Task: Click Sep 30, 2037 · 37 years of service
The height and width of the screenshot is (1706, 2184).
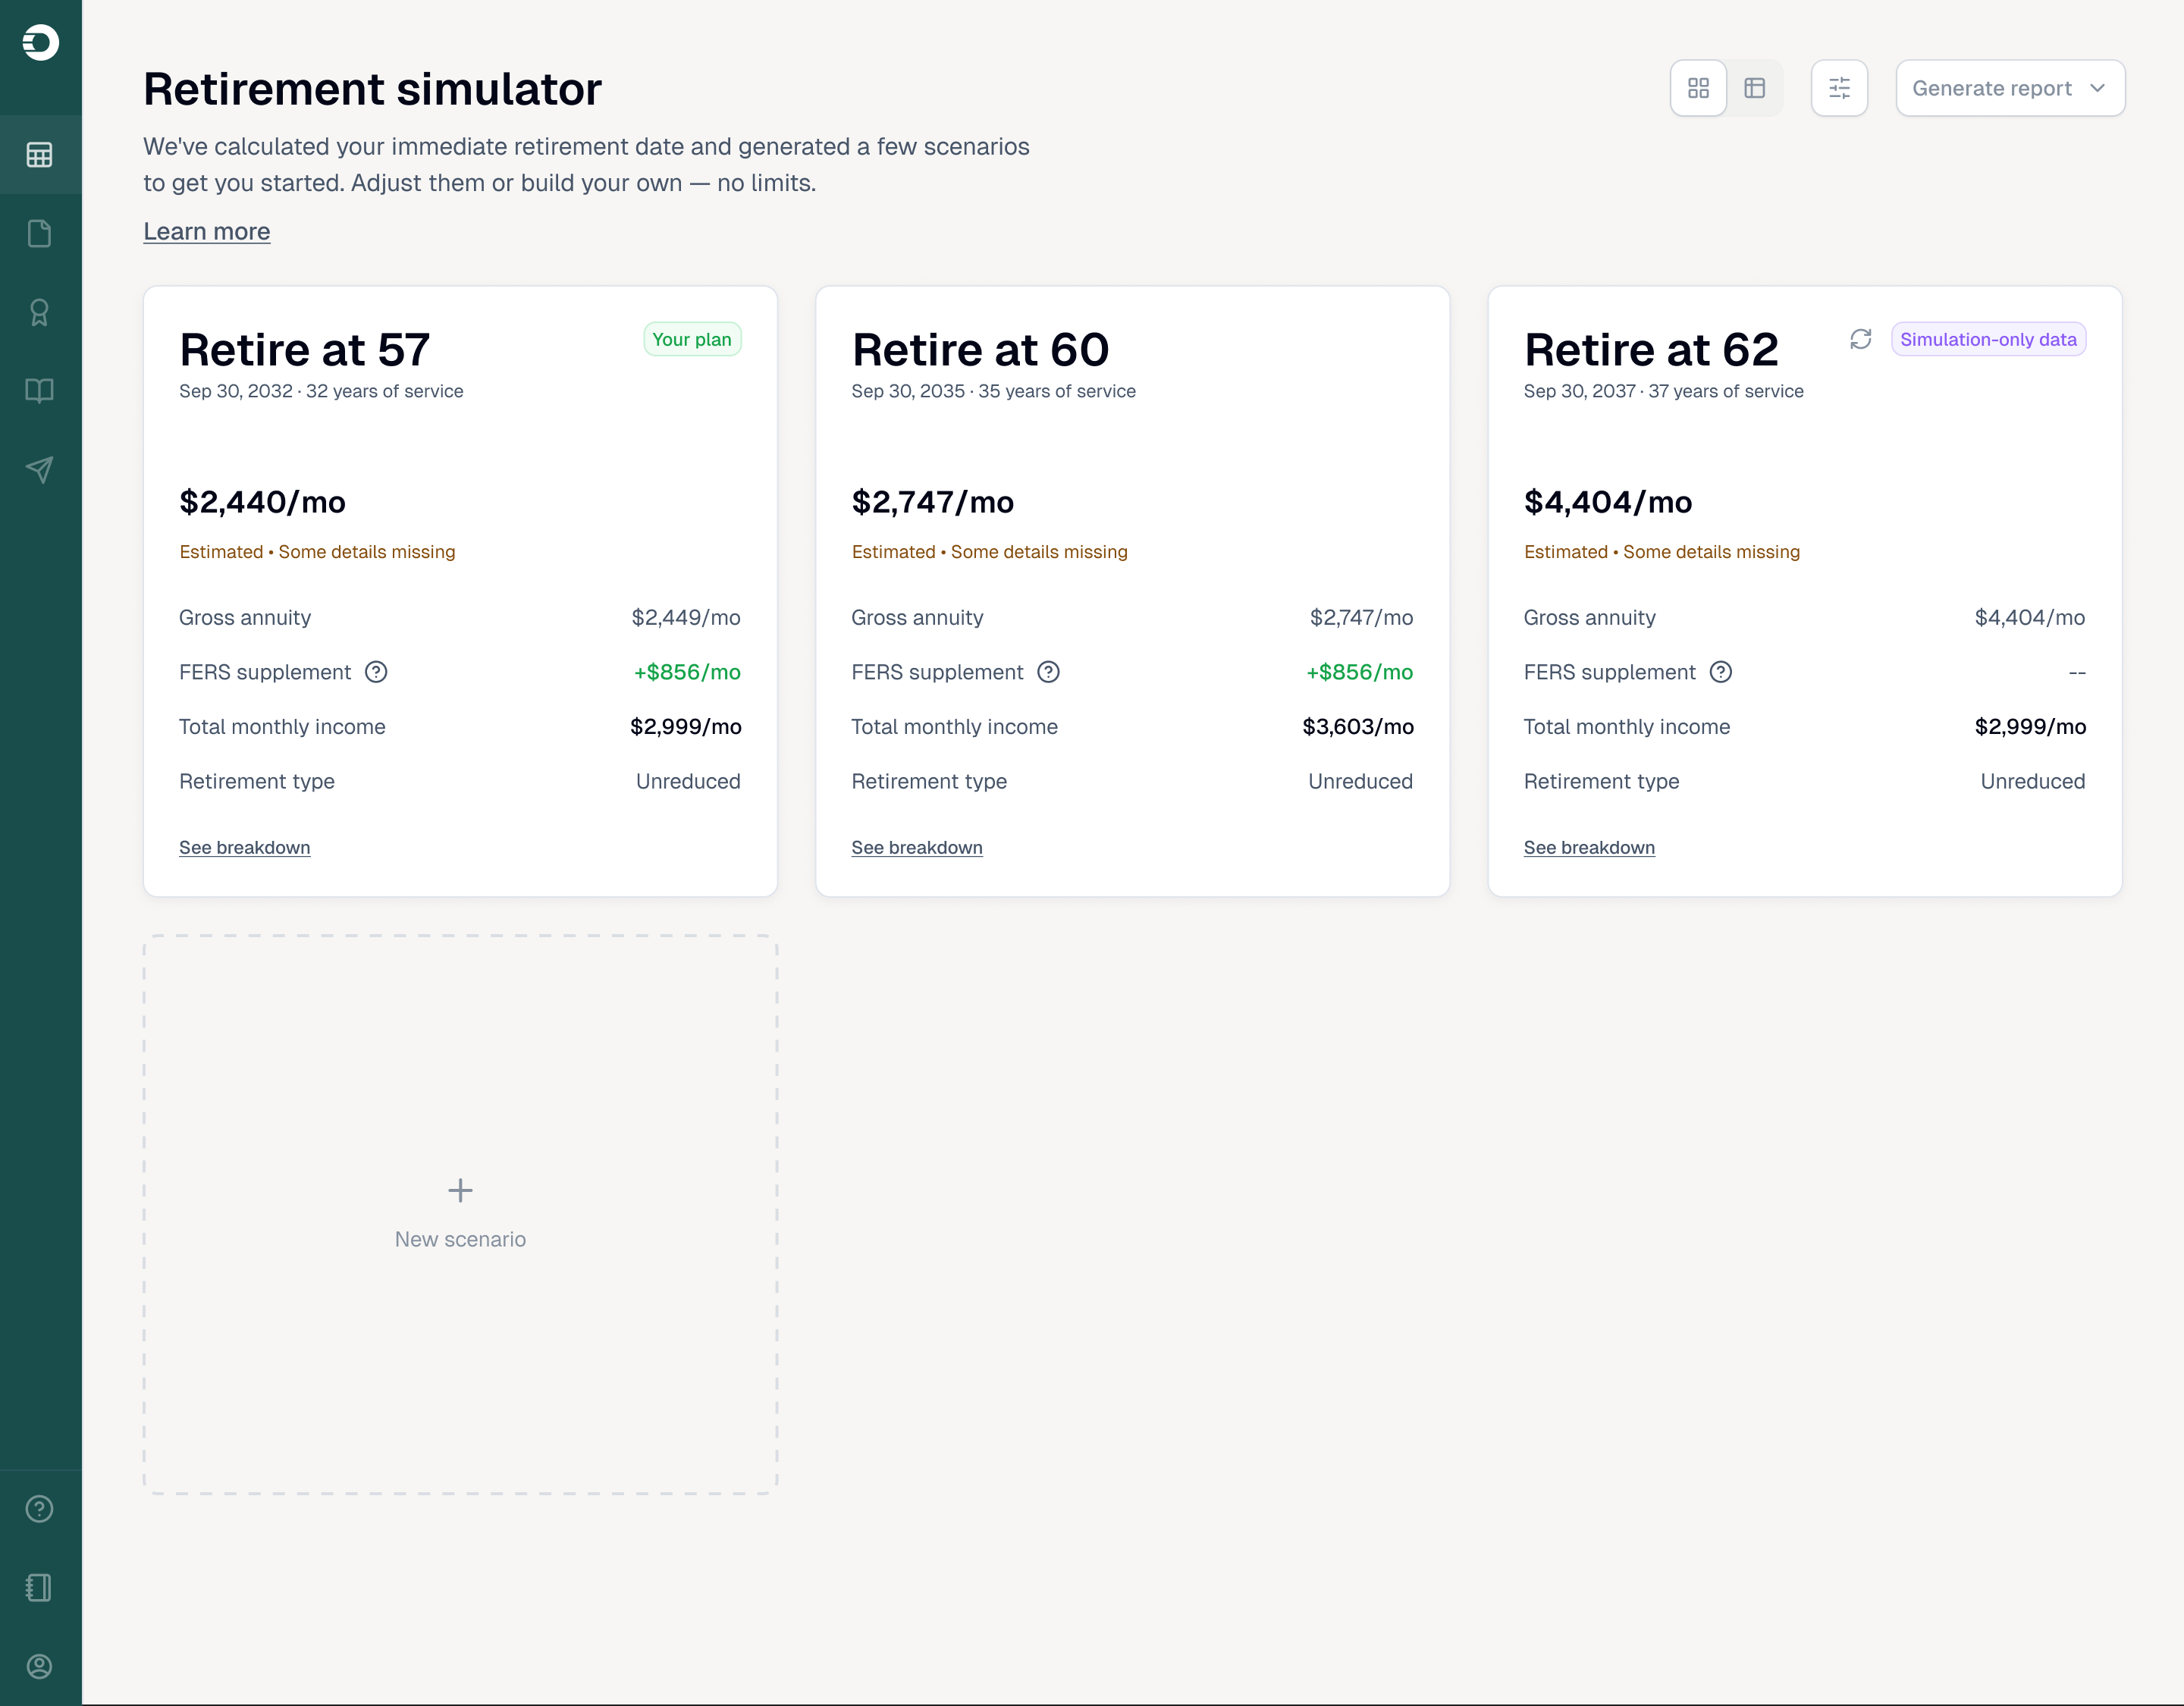Action: (x=1663, y=391)
